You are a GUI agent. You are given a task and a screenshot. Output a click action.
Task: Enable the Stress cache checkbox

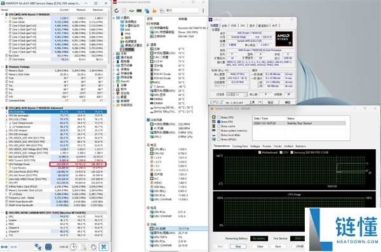pyautogui.click(x=218, y=126)
